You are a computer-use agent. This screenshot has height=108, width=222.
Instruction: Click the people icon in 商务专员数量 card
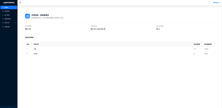157,29
